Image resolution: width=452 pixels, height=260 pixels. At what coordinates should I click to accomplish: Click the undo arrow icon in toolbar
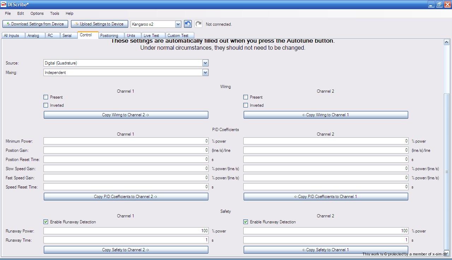tap(188, 24)
